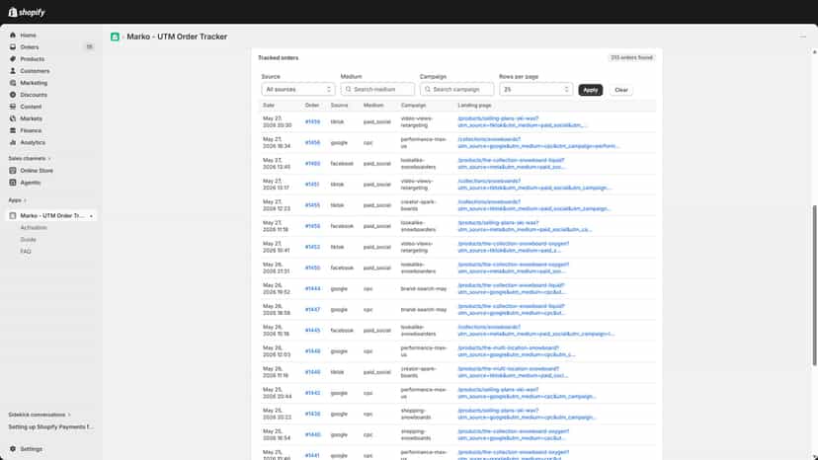Click the Landing page column header
This screenshot has width=818, height=460.
tap(475, 106)
